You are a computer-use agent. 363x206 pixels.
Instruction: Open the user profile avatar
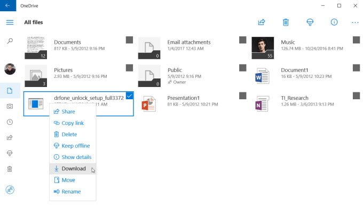tap(10, 69)
